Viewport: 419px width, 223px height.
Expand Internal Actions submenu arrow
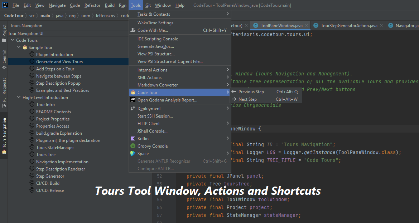(228, 70)
